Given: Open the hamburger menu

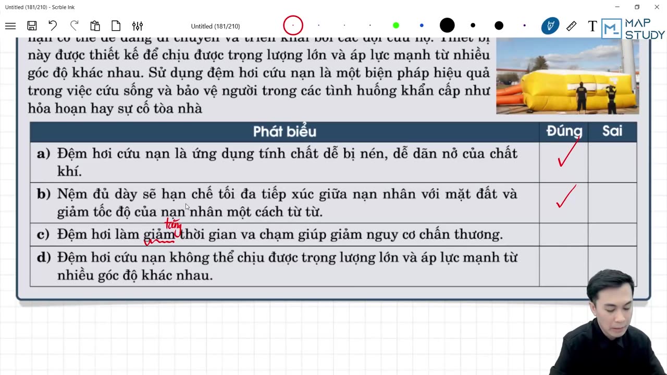Looking at the screenshot, I should tap(10, 26).
